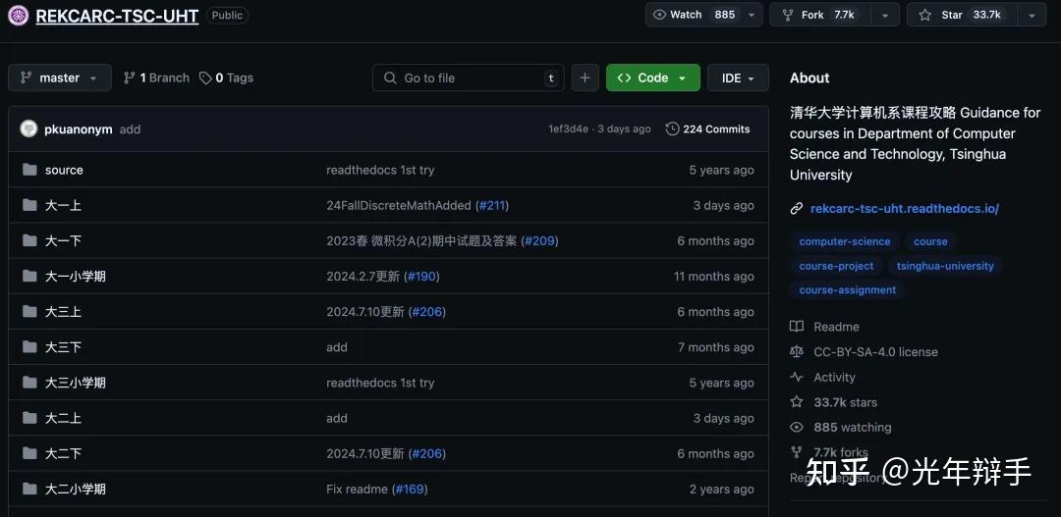Select the tsinghua-university topic tag
The height and width of the screenshot is (517, 1061).
click(x=945, y=266)
